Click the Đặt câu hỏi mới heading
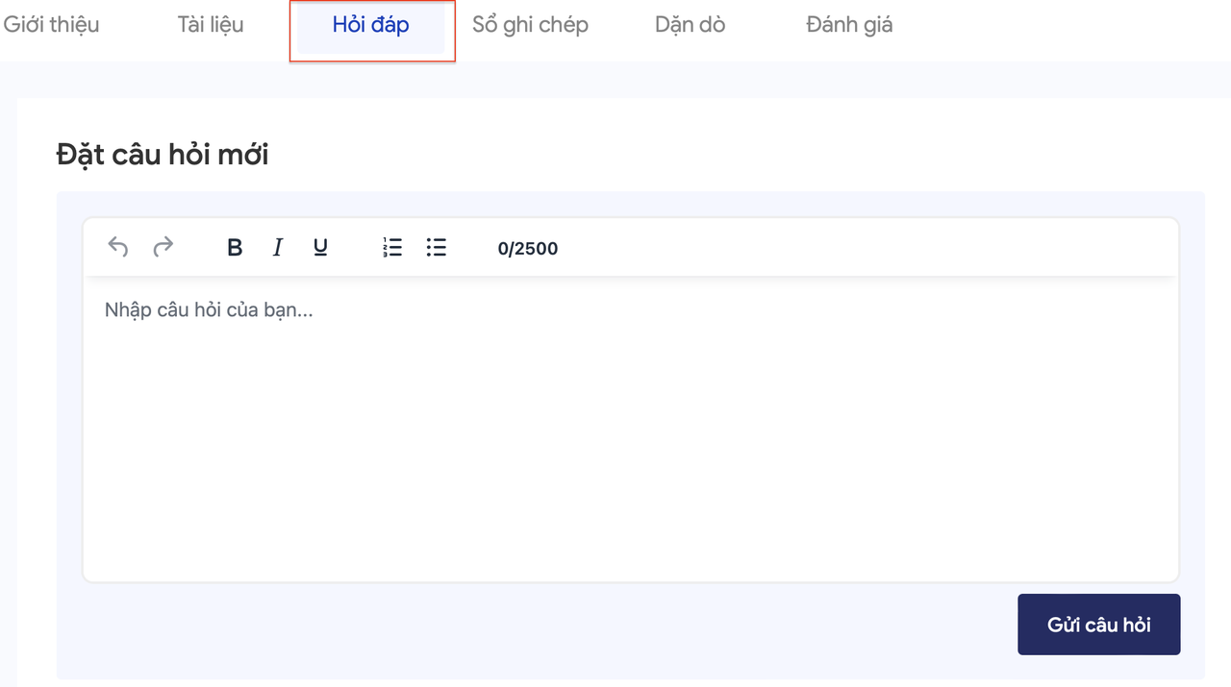Image resolution: width=1231 pixels, height=687 pixels. [x=163, y=154]
